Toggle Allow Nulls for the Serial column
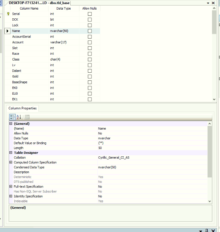 tap(90, 14)
